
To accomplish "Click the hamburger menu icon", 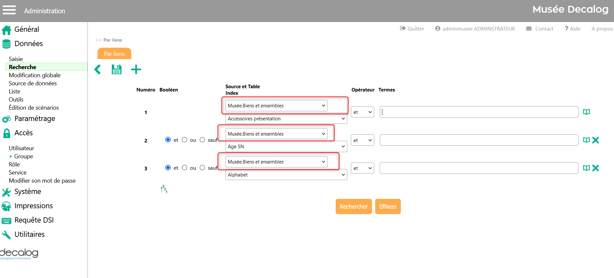I will click(9, 10).
